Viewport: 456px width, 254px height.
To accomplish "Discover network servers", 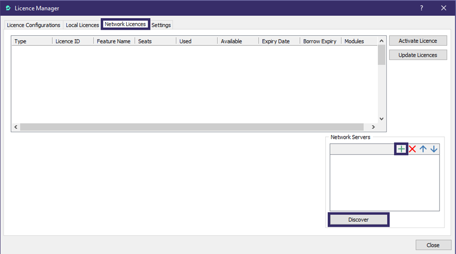I will (359, 220).
